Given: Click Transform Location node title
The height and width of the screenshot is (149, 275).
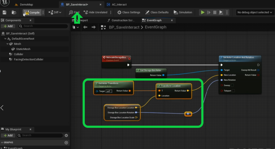Looking at the screenshot, I should (171, 86).
